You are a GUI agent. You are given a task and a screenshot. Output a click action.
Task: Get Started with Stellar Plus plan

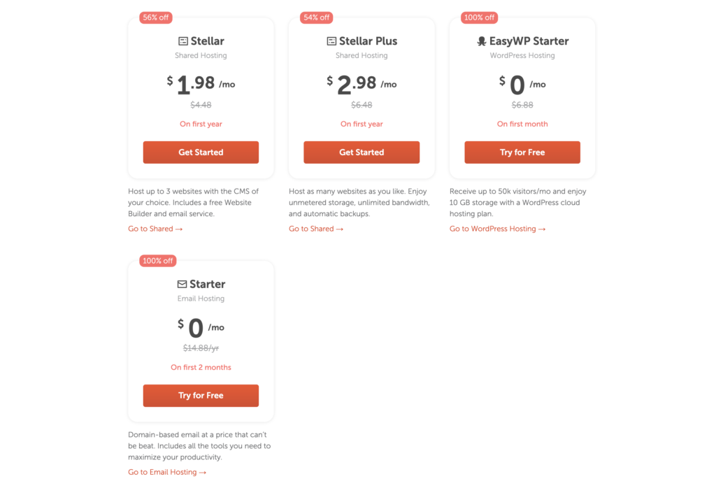[x=361, y=152]
